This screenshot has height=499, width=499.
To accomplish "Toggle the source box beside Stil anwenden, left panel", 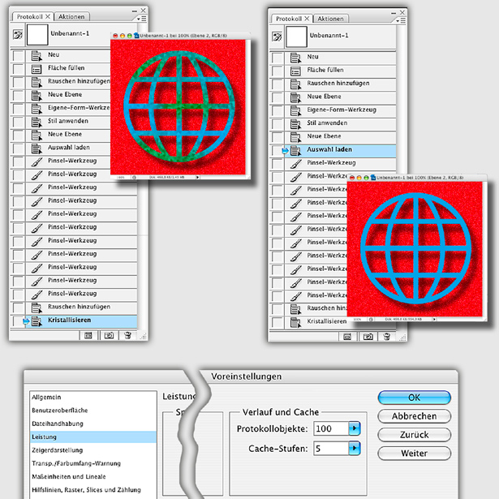I will click(18, 122).
